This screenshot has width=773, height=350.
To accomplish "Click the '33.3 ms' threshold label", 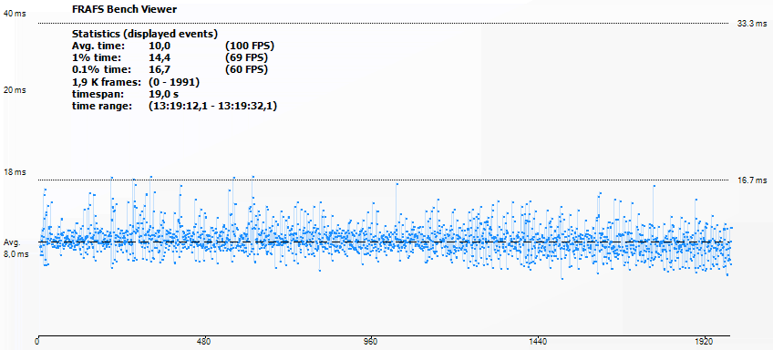I will click(x=752, y=23).
